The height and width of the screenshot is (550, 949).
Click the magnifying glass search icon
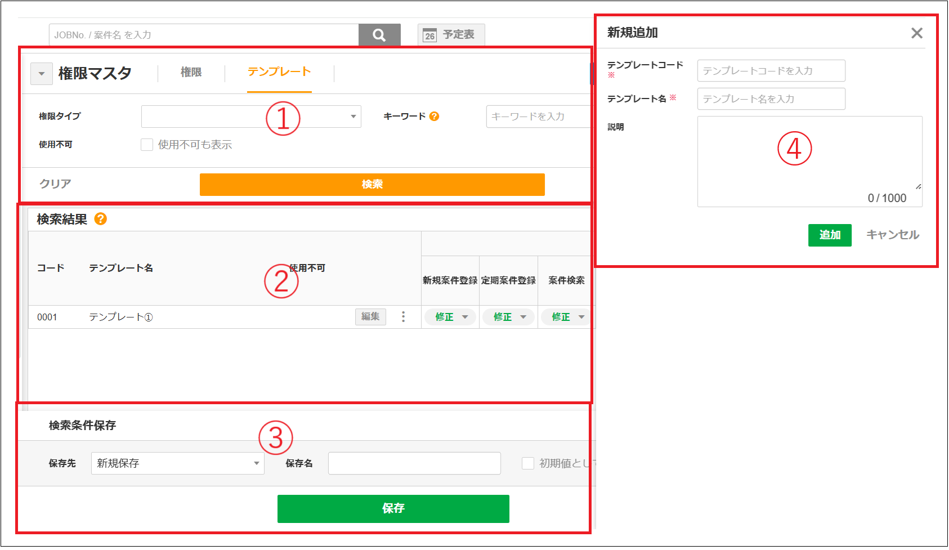(x=379, y=35)
